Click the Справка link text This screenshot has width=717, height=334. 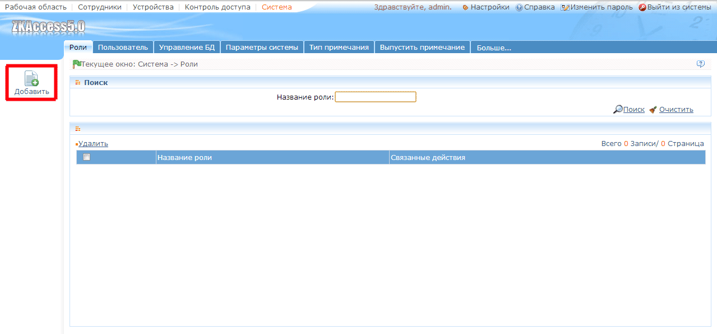point(539,7)
